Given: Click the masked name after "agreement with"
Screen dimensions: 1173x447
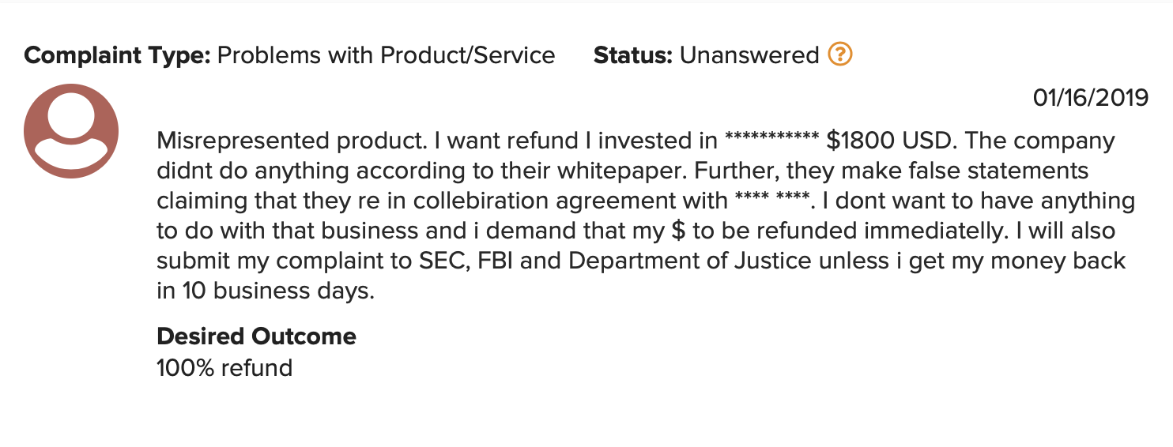Looking at the screenshot, I should 771,201.
